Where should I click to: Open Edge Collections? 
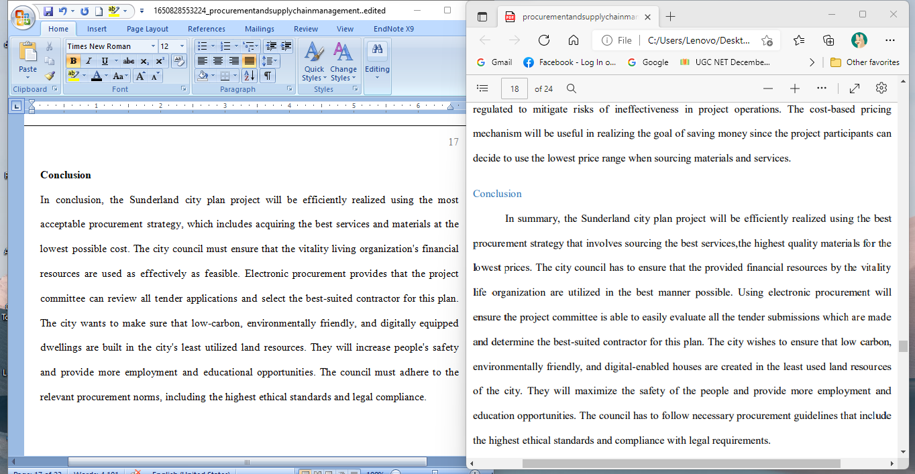pos(828,40)
